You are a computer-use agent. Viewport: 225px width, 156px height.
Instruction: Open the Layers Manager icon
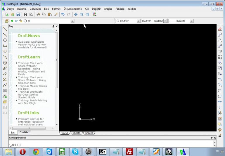pos(7,21)
